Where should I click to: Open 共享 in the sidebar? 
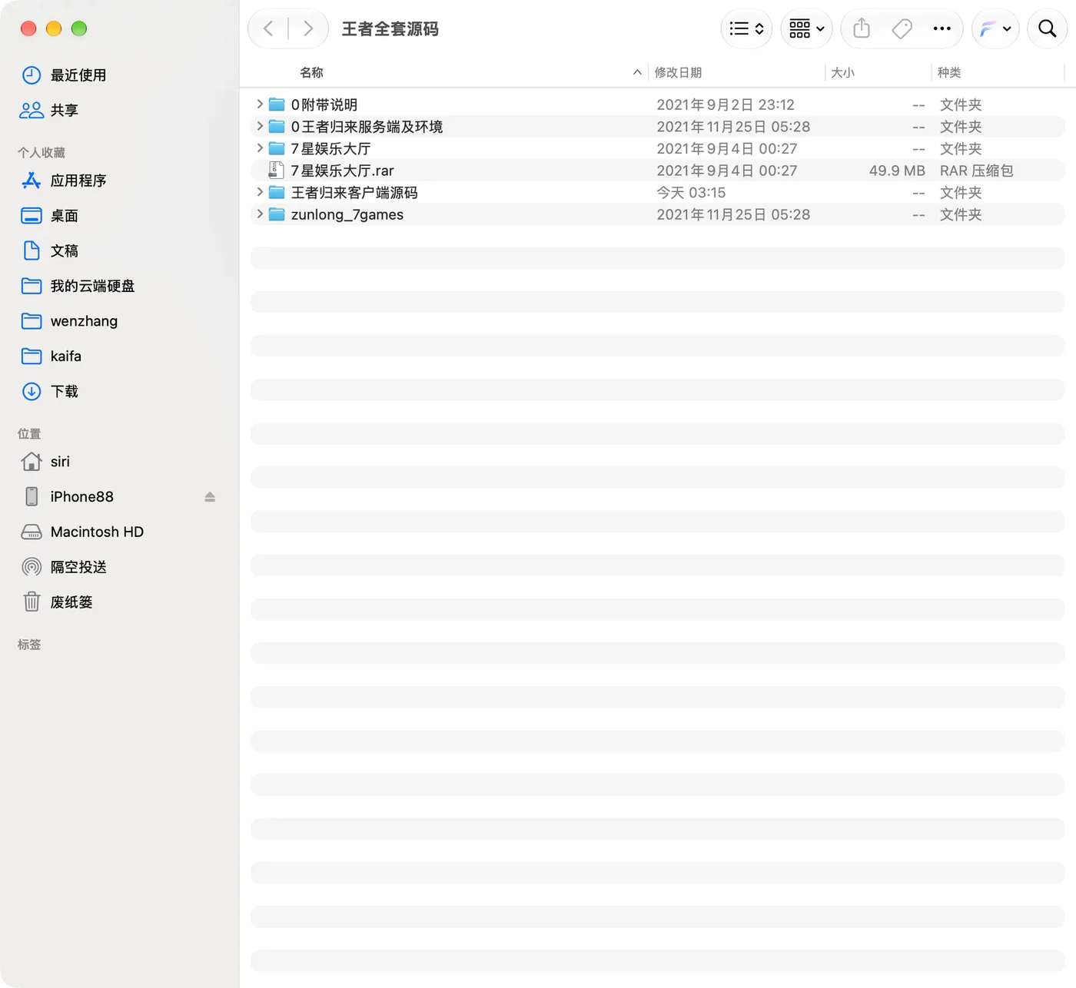coord(65,111)
